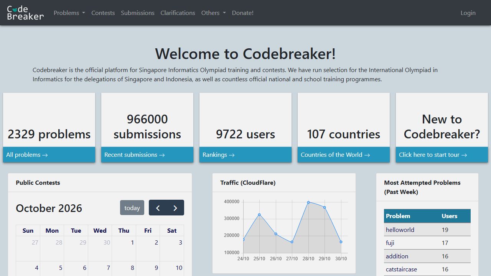Open the helloworld problem
Image resolution: width=491 pixels, height=276 pixels.
(400, 230)
